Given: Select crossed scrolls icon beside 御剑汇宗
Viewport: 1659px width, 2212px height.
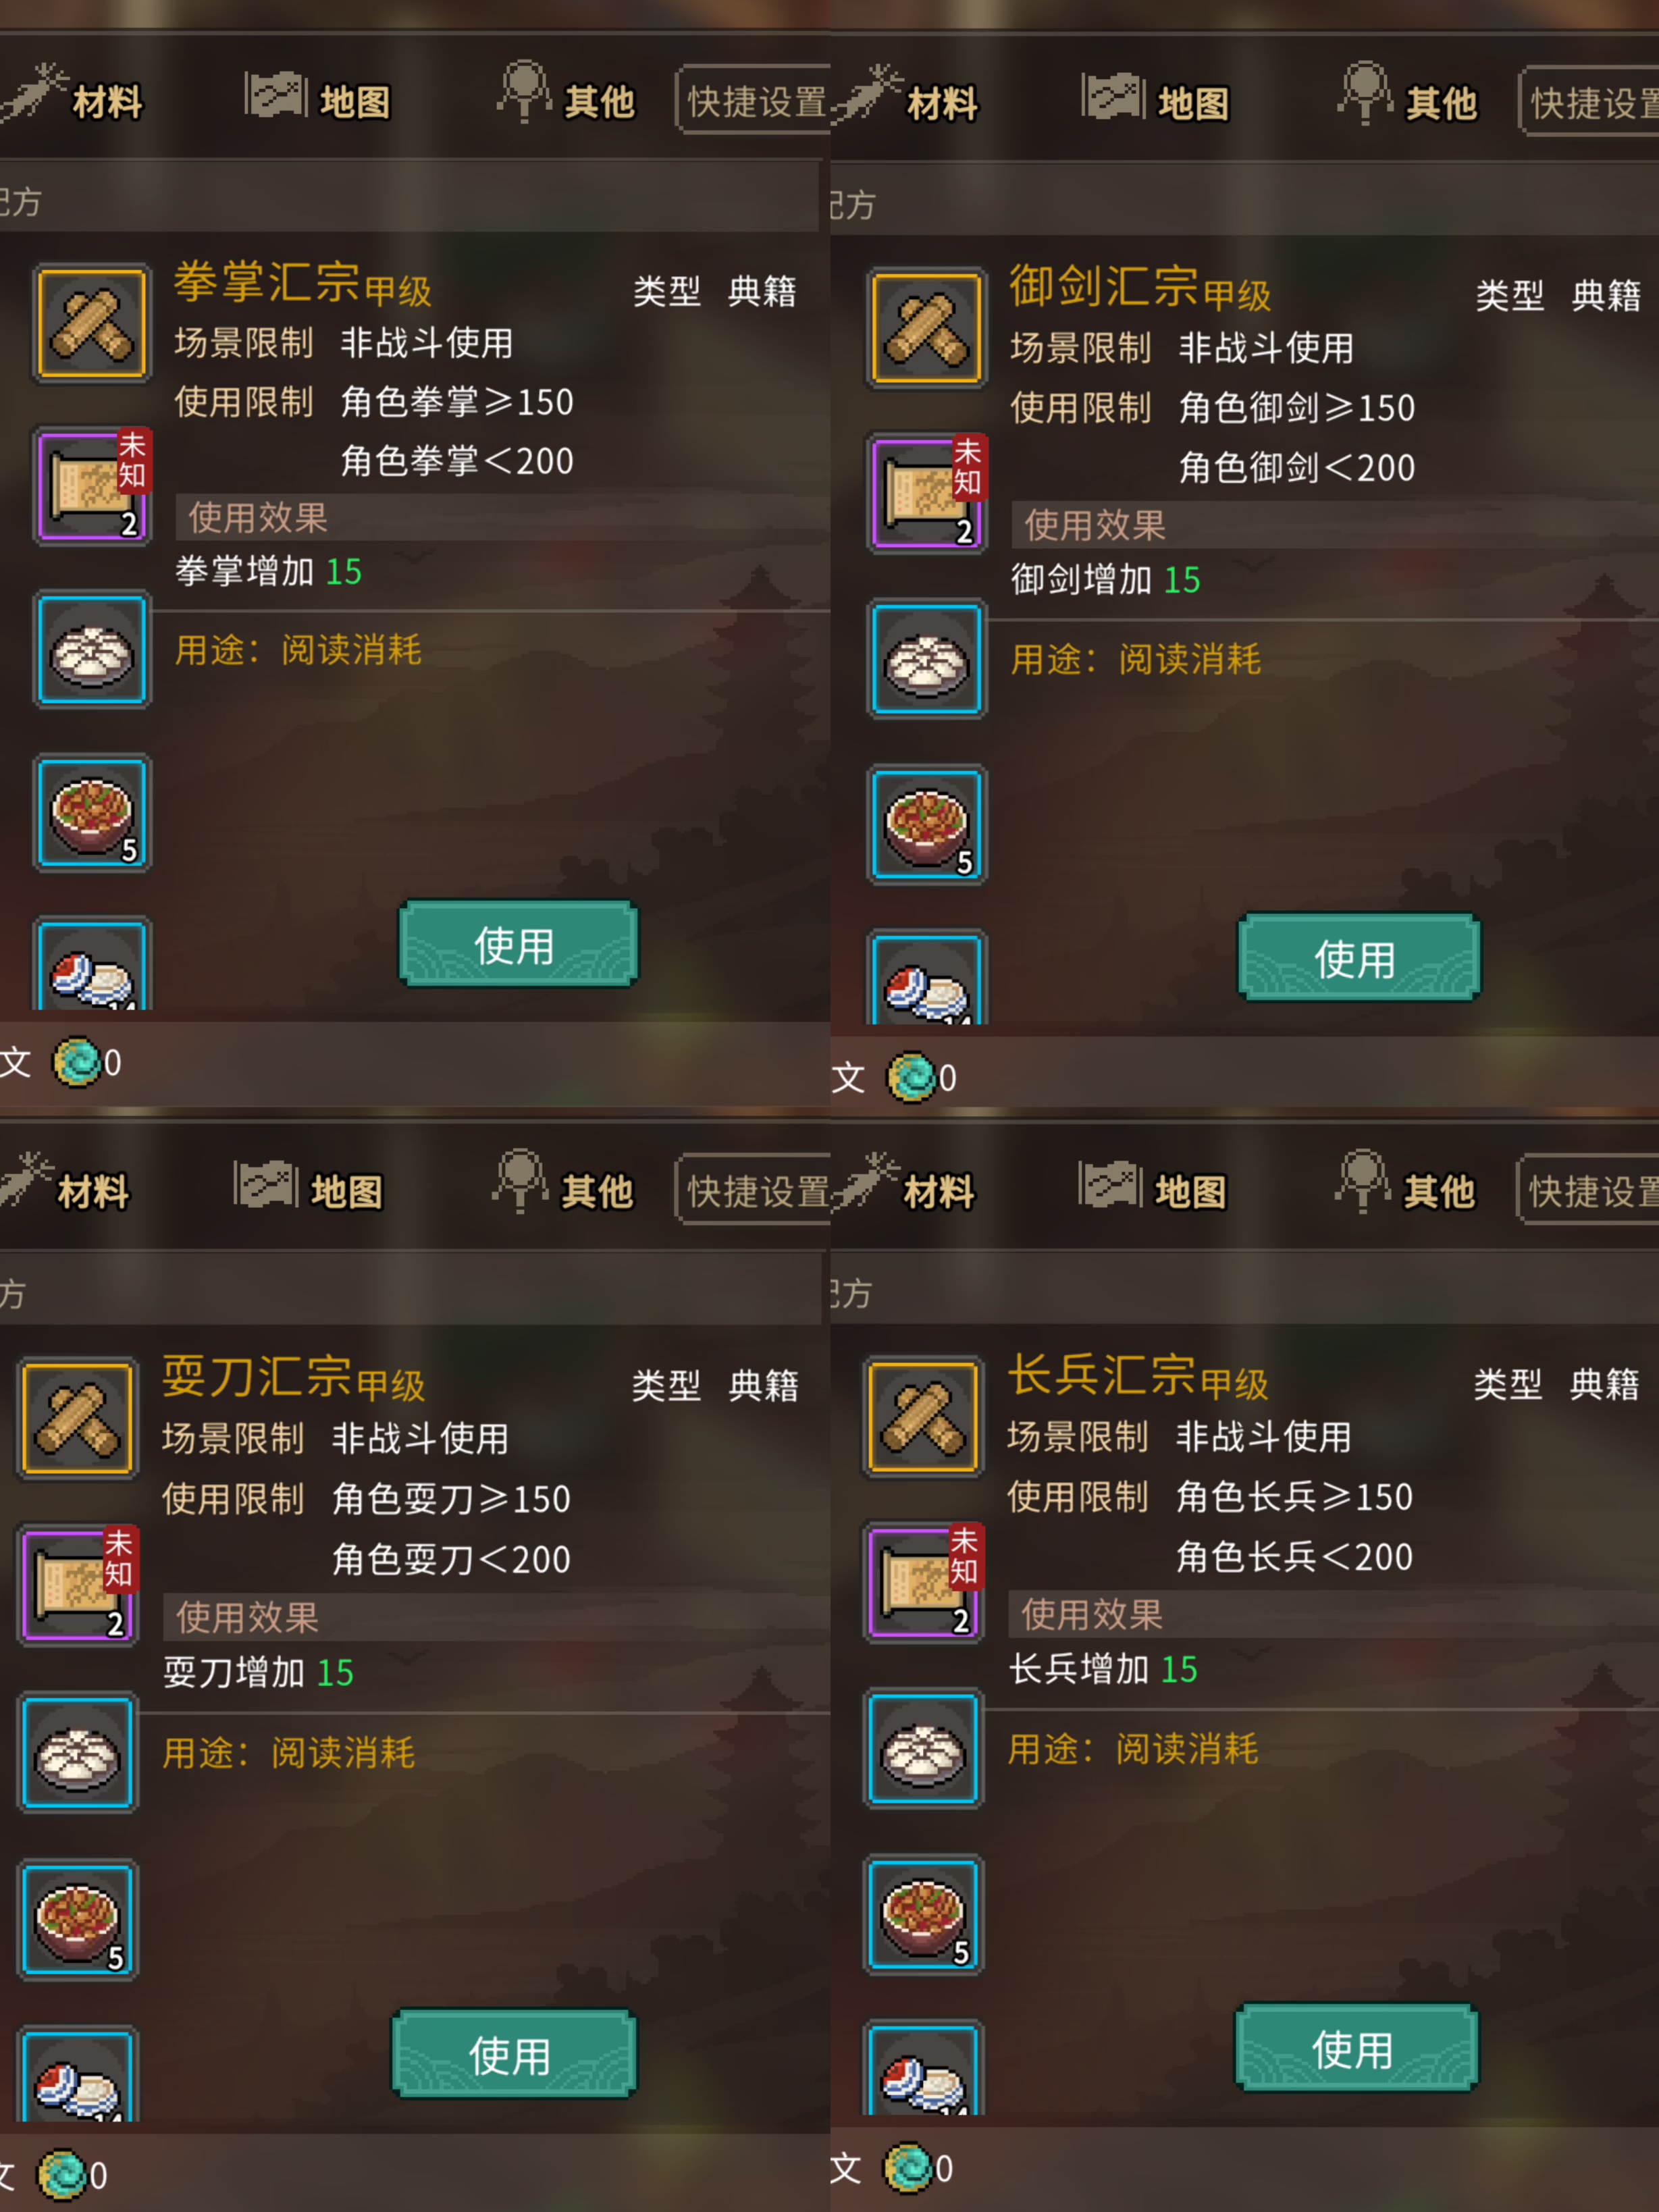Looking at the screenshot, I should (927, 328).
